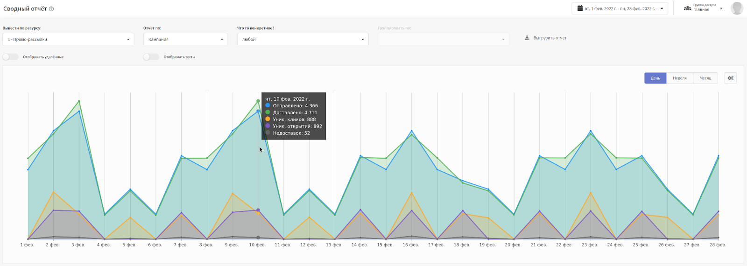This screenshot has height=266, width=747.
Task: Expand the Группы доступа Главная menu
Action: (704, 8)
